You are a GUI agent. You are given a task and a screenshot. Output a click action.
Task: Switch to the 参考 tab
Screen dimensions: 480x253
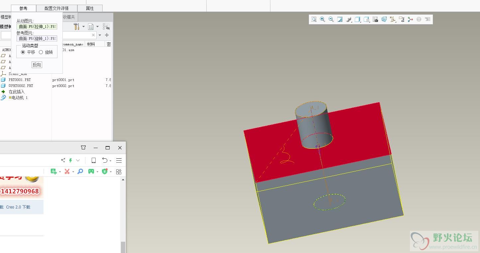point(23,8)
